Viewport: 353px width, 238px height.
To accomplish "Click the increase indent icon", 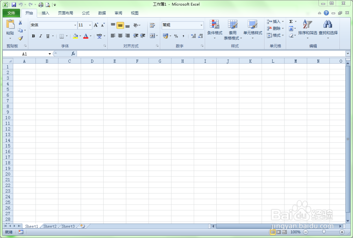I will pyautogui.click(x=143, y=36).
